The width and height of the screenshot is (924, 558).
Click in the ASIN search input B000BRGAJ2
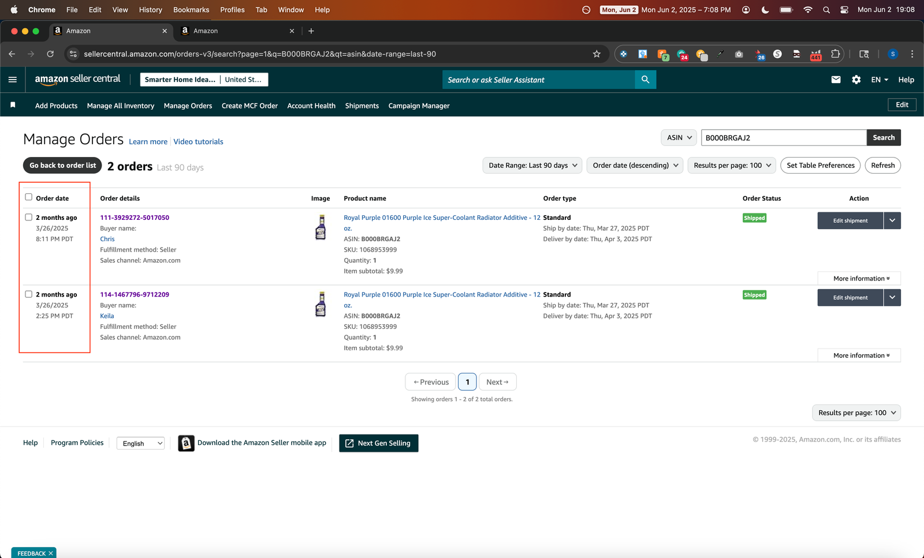coord(784,137)
